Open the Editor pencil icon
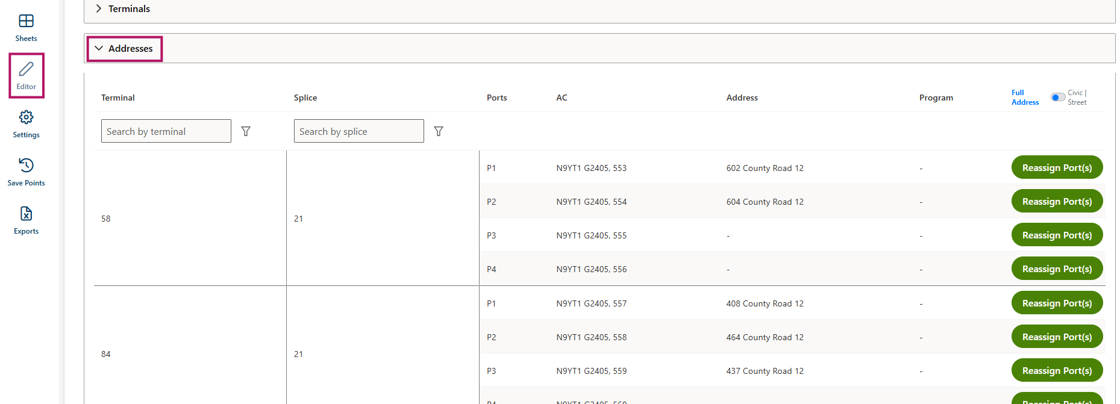1120x404 pixels. [26, 69]
